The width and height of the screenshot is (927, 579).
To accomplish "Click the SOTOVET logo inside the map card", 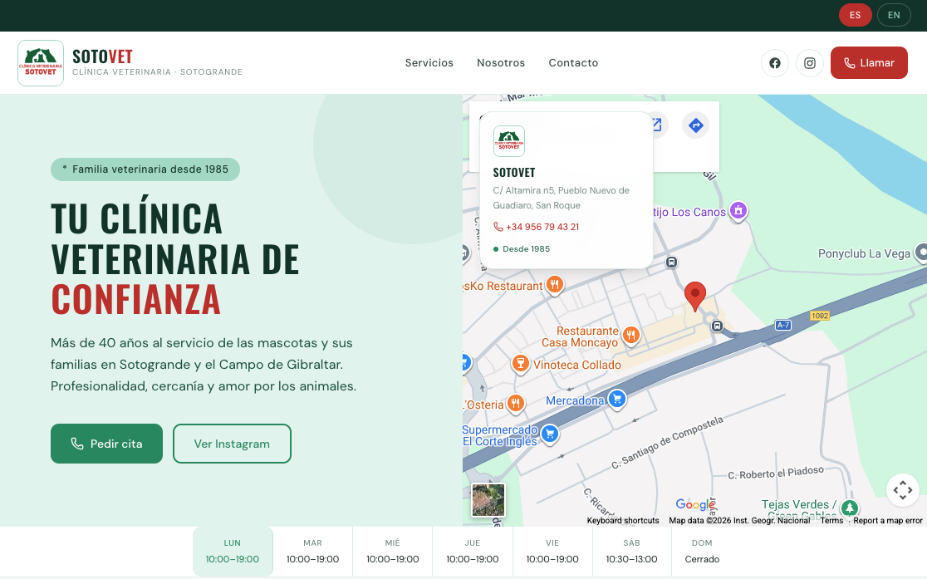I will tap(508, 141).
